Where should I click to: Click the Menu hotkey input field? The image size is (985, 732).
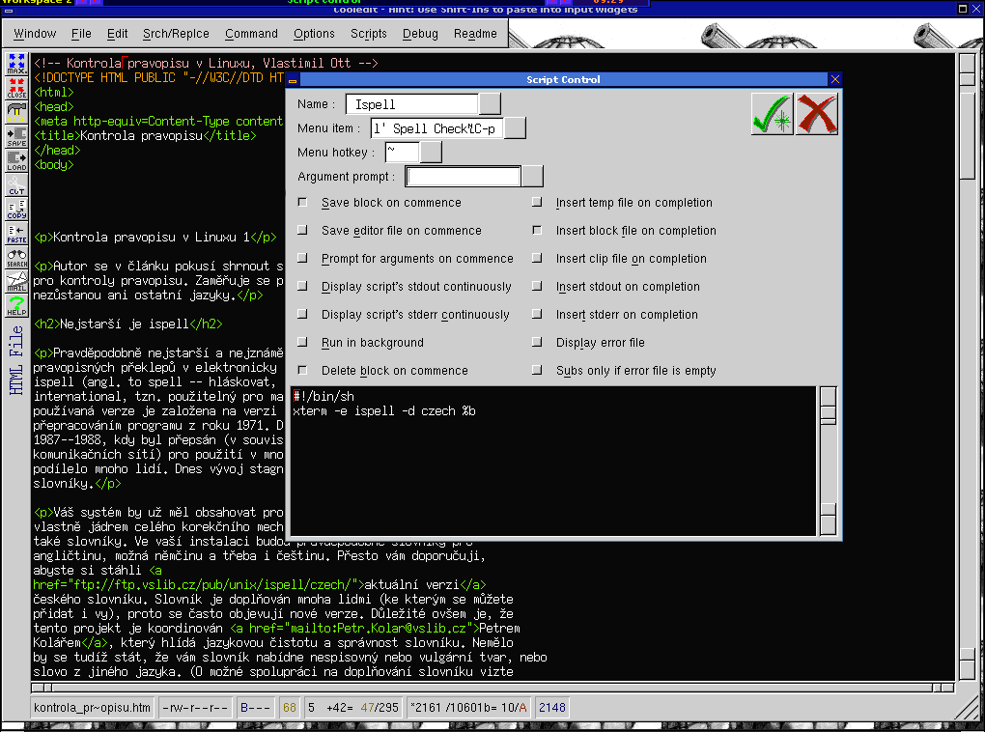tap(402, 152)
